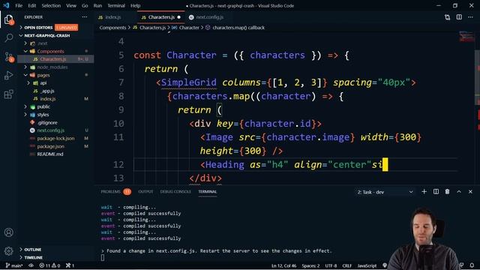Open the Go menu
This screenshot has width=480, height=270.
(85, 5)
